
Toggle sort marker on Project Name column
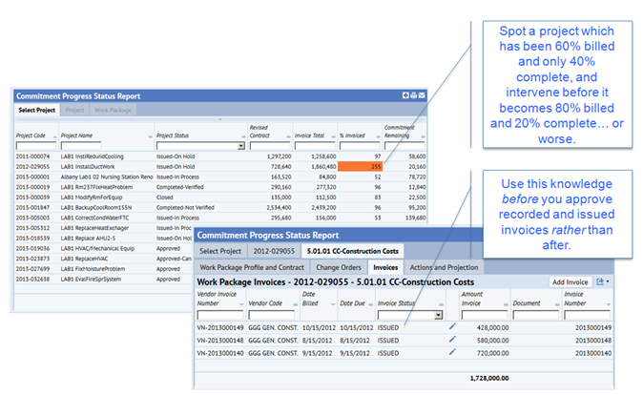coord(150,136)
